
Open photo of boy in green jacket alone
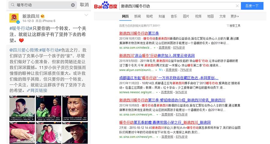click(x=22, y=108)
